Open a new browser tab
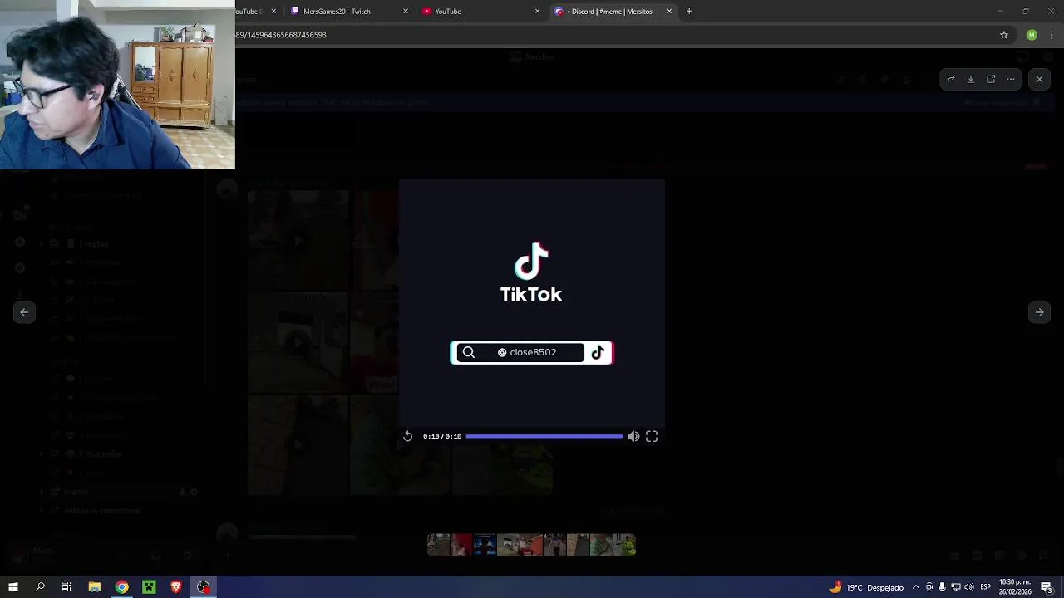Image resolution: width=1064 pixels, height=598 pixels. click(x=689, y=12)
